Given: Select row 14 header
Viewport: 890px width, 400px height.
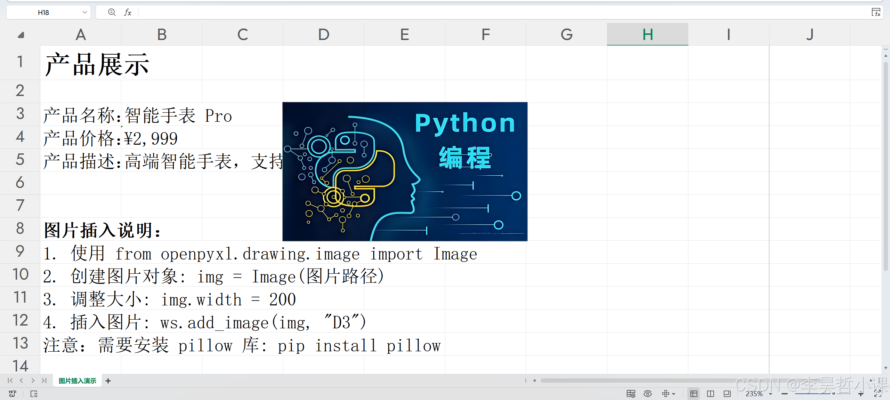Looking at the screenshot, I should [20, 365].
